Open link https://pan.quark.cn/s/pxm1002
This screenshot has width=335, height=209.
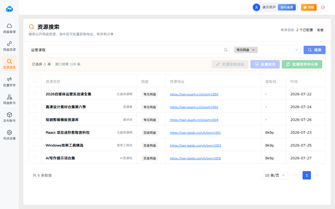pyautogui.click(x=194, y=107)
